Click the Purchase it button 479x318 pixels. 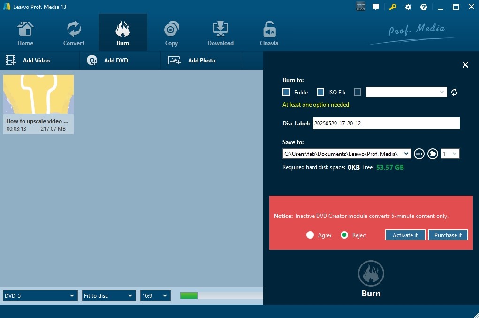tap(448, 235)
